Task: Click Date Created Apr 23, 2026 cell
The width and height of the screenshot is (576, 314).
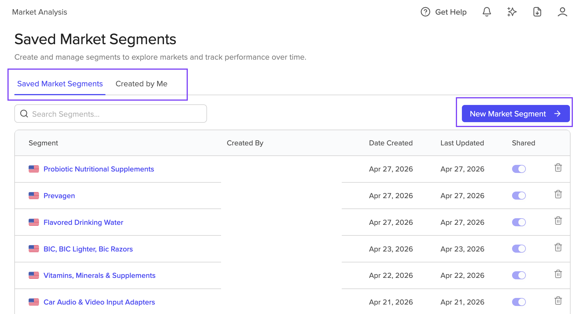Action: click(391, 249)
